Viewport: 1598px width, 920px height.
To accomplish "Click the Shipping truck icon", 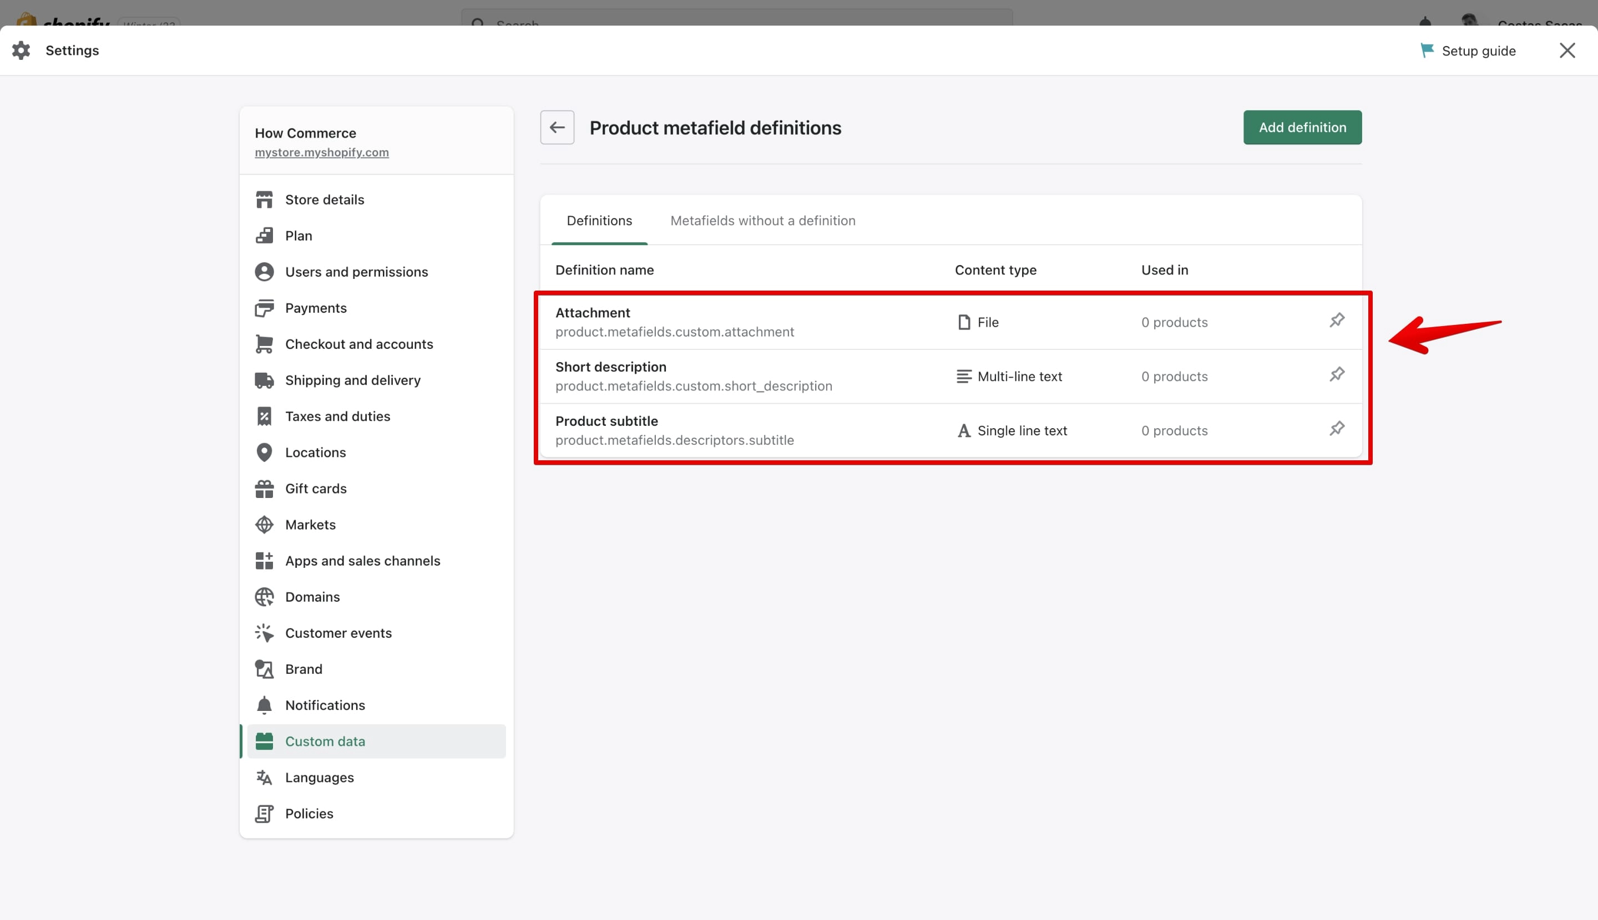I will point(264,380).
